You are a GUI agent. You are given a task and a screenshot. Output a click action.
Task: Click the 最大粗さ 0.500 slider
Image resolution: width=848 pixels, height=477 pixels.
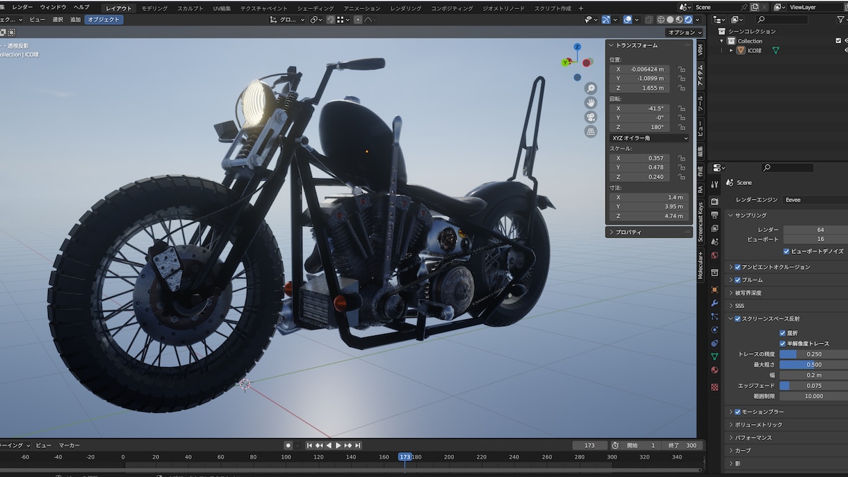coord(814,364)
